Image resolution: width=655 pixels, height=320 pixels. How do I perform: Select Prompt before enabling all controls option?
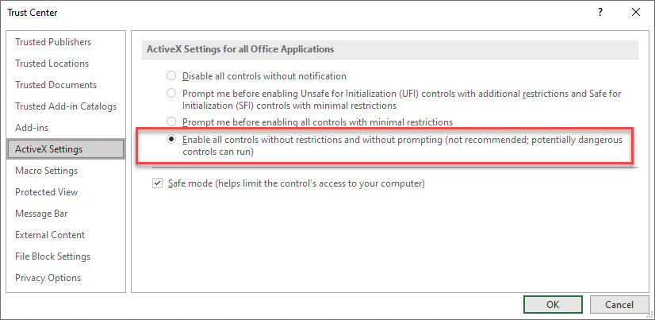(171, 122)
